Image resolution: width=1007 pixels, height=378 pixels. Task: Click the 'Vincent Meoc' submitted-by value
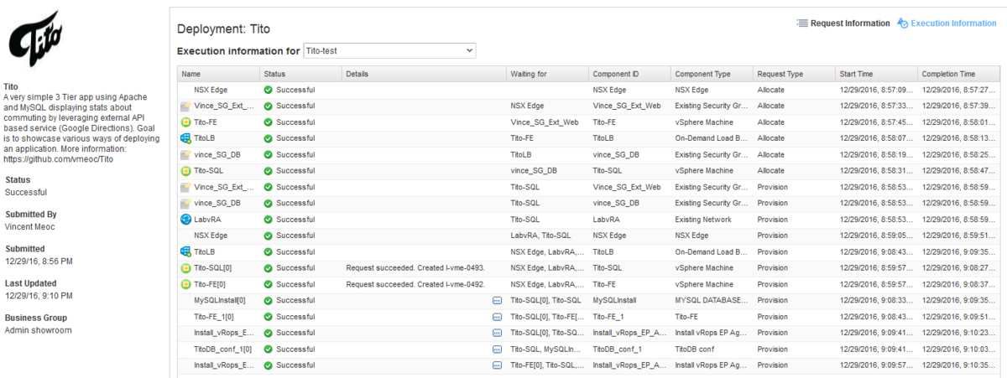pyautogui.click(x=31, y=226)
